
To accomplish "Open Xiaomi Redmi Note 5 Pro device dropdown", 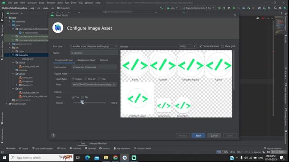I will (198, 8).
